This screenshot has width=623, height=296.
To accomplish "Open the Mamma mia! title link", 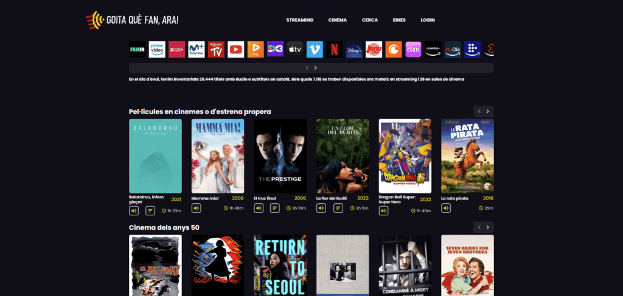I will (x=205, y=198).
